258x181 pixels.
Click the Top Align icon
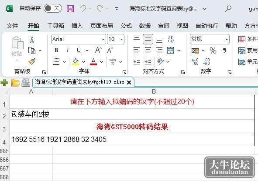[x=137, y=38]
